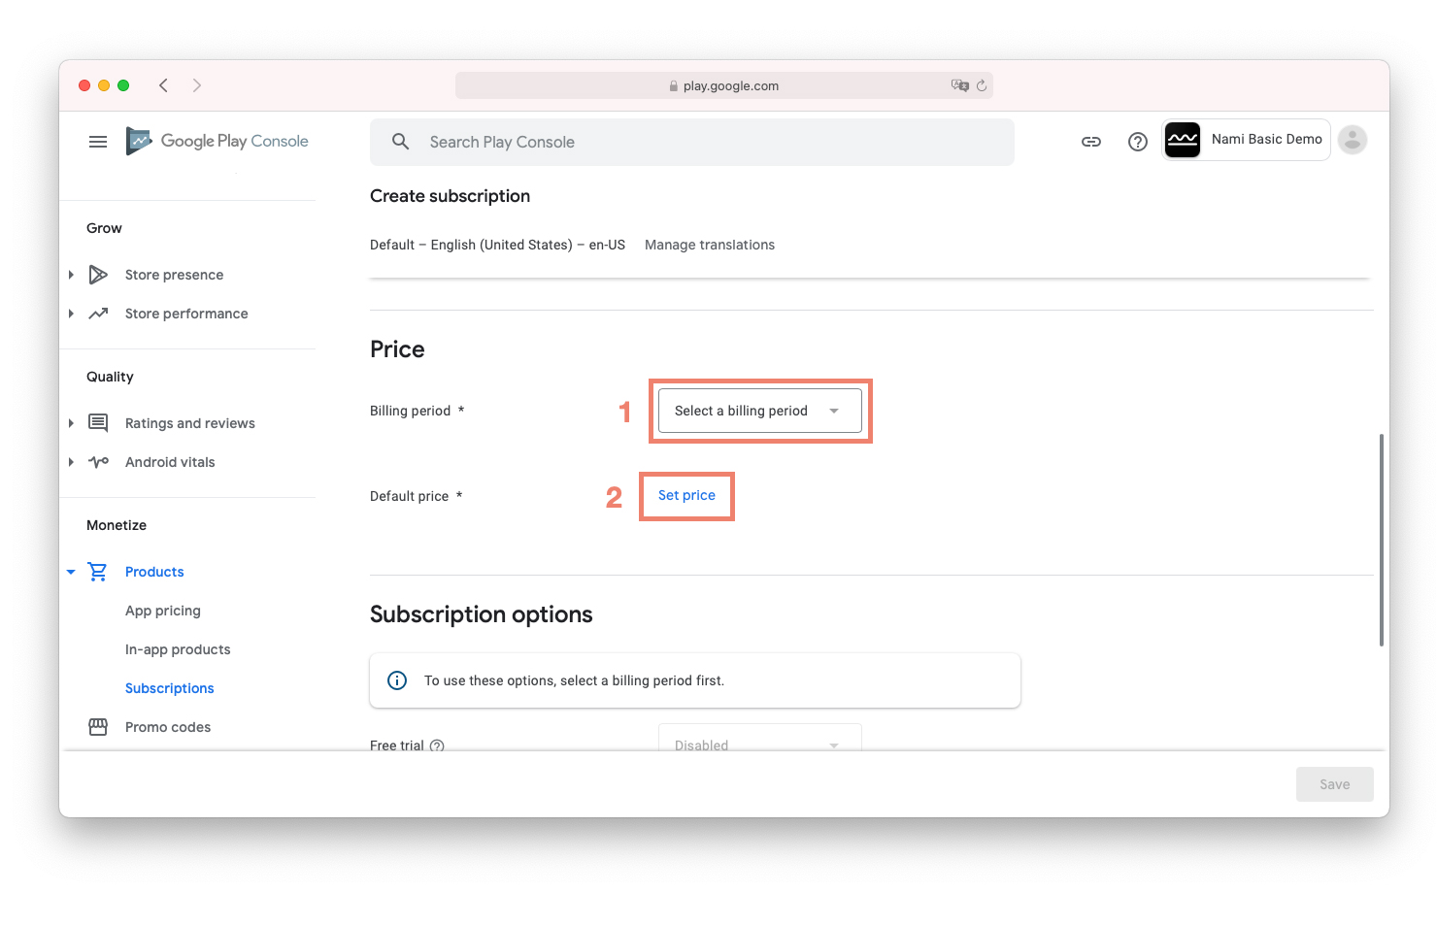
Task: Expand Ratings and reviews tree arrow
Action: pyautogui.click(x=71, y=423)
